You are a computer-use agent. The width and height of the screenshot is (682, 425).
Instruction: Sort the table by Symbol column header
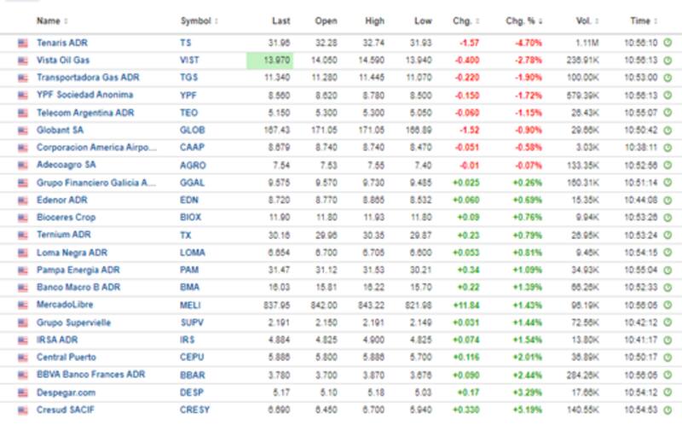point(199,20)
